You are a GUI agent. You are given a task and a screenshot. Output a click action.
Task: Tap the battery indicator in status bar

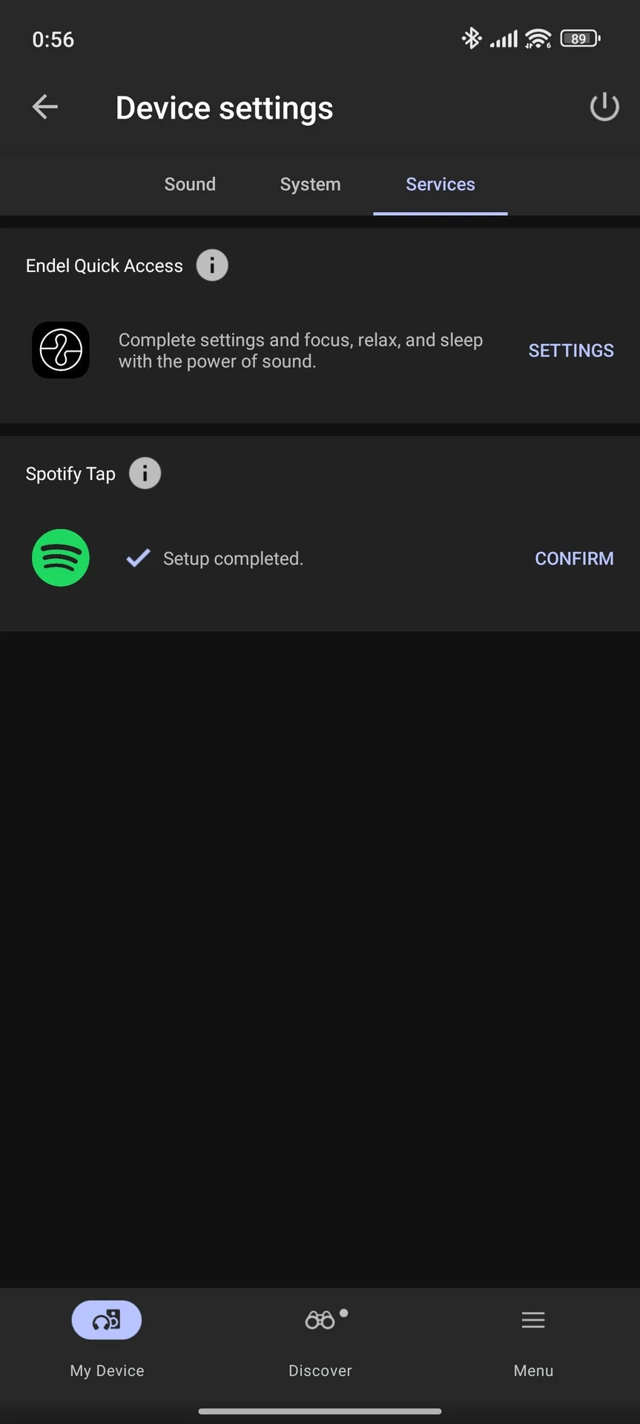[581, 39]
